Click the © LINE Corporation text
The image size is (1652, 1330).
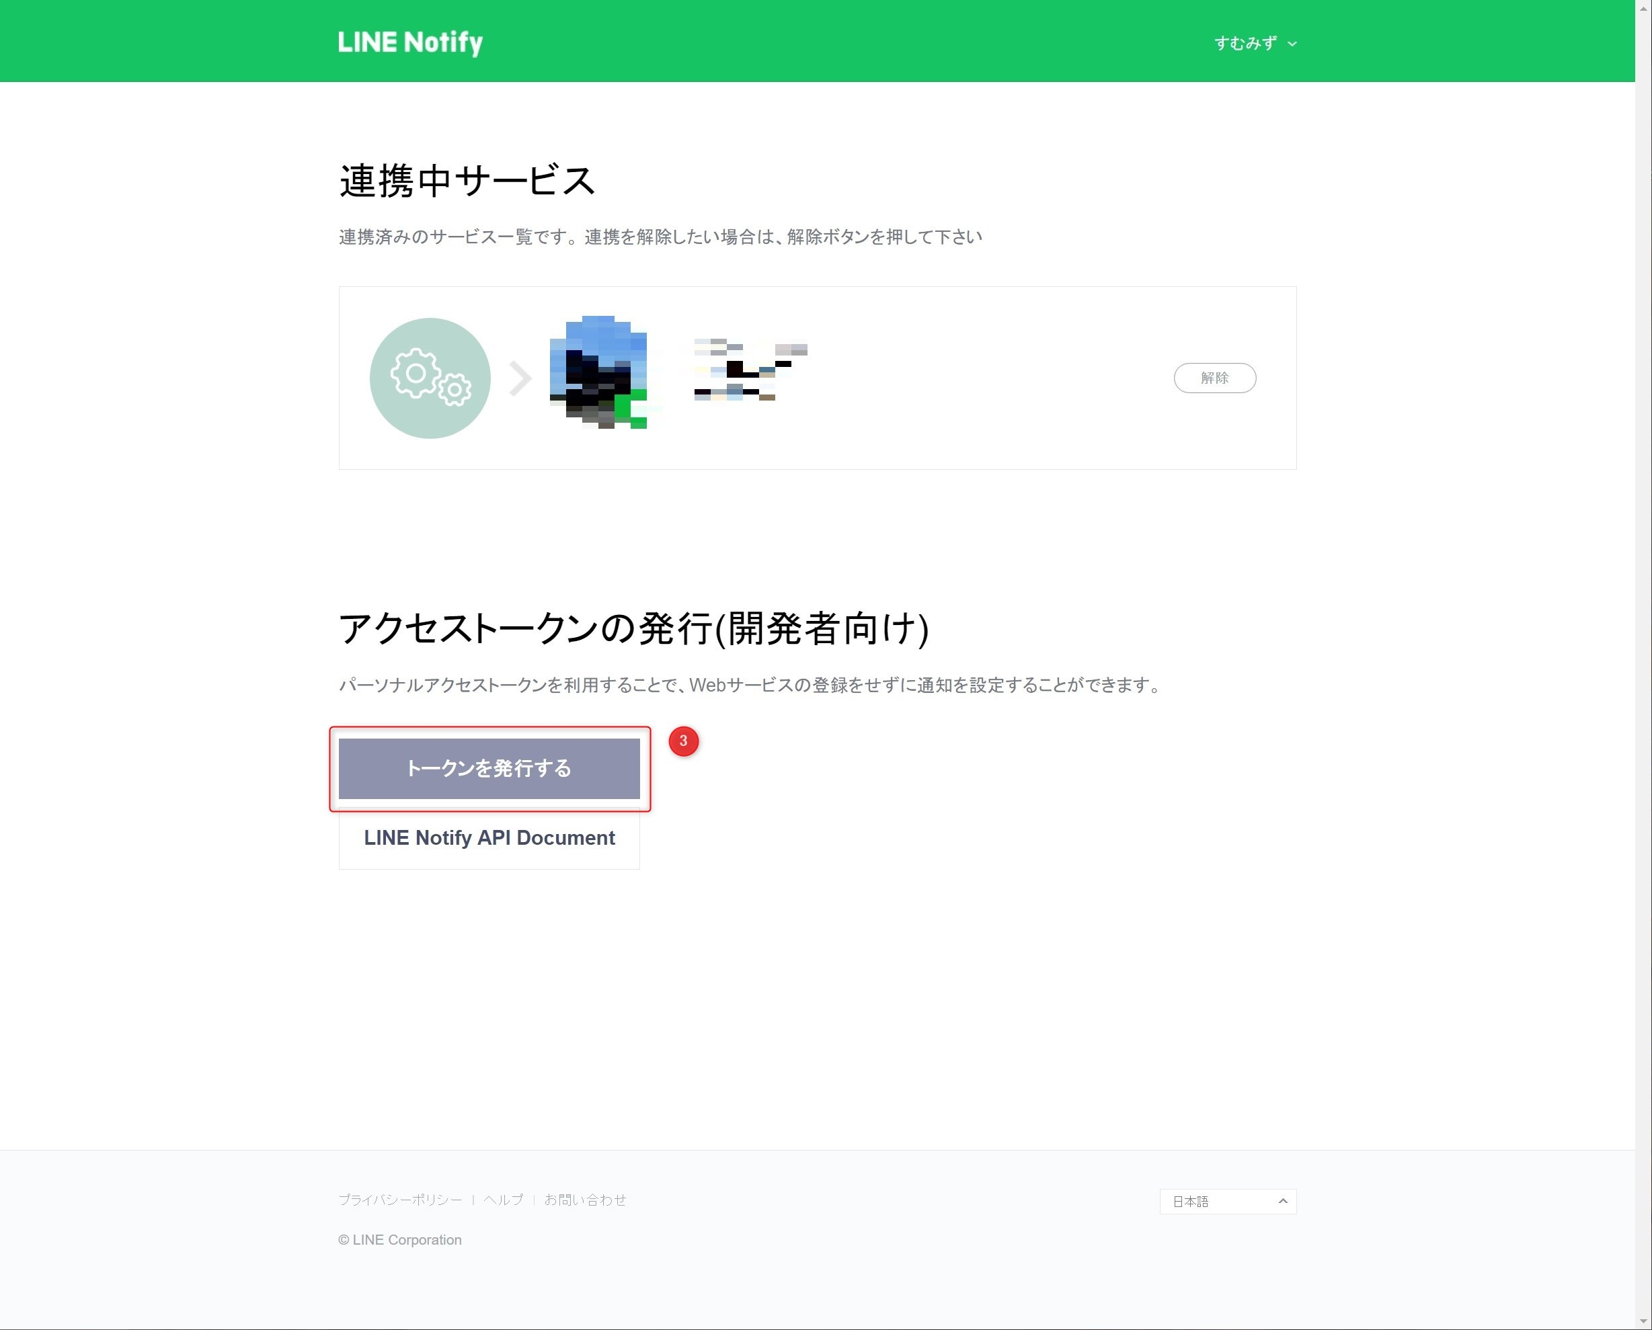coord(400,1239)
